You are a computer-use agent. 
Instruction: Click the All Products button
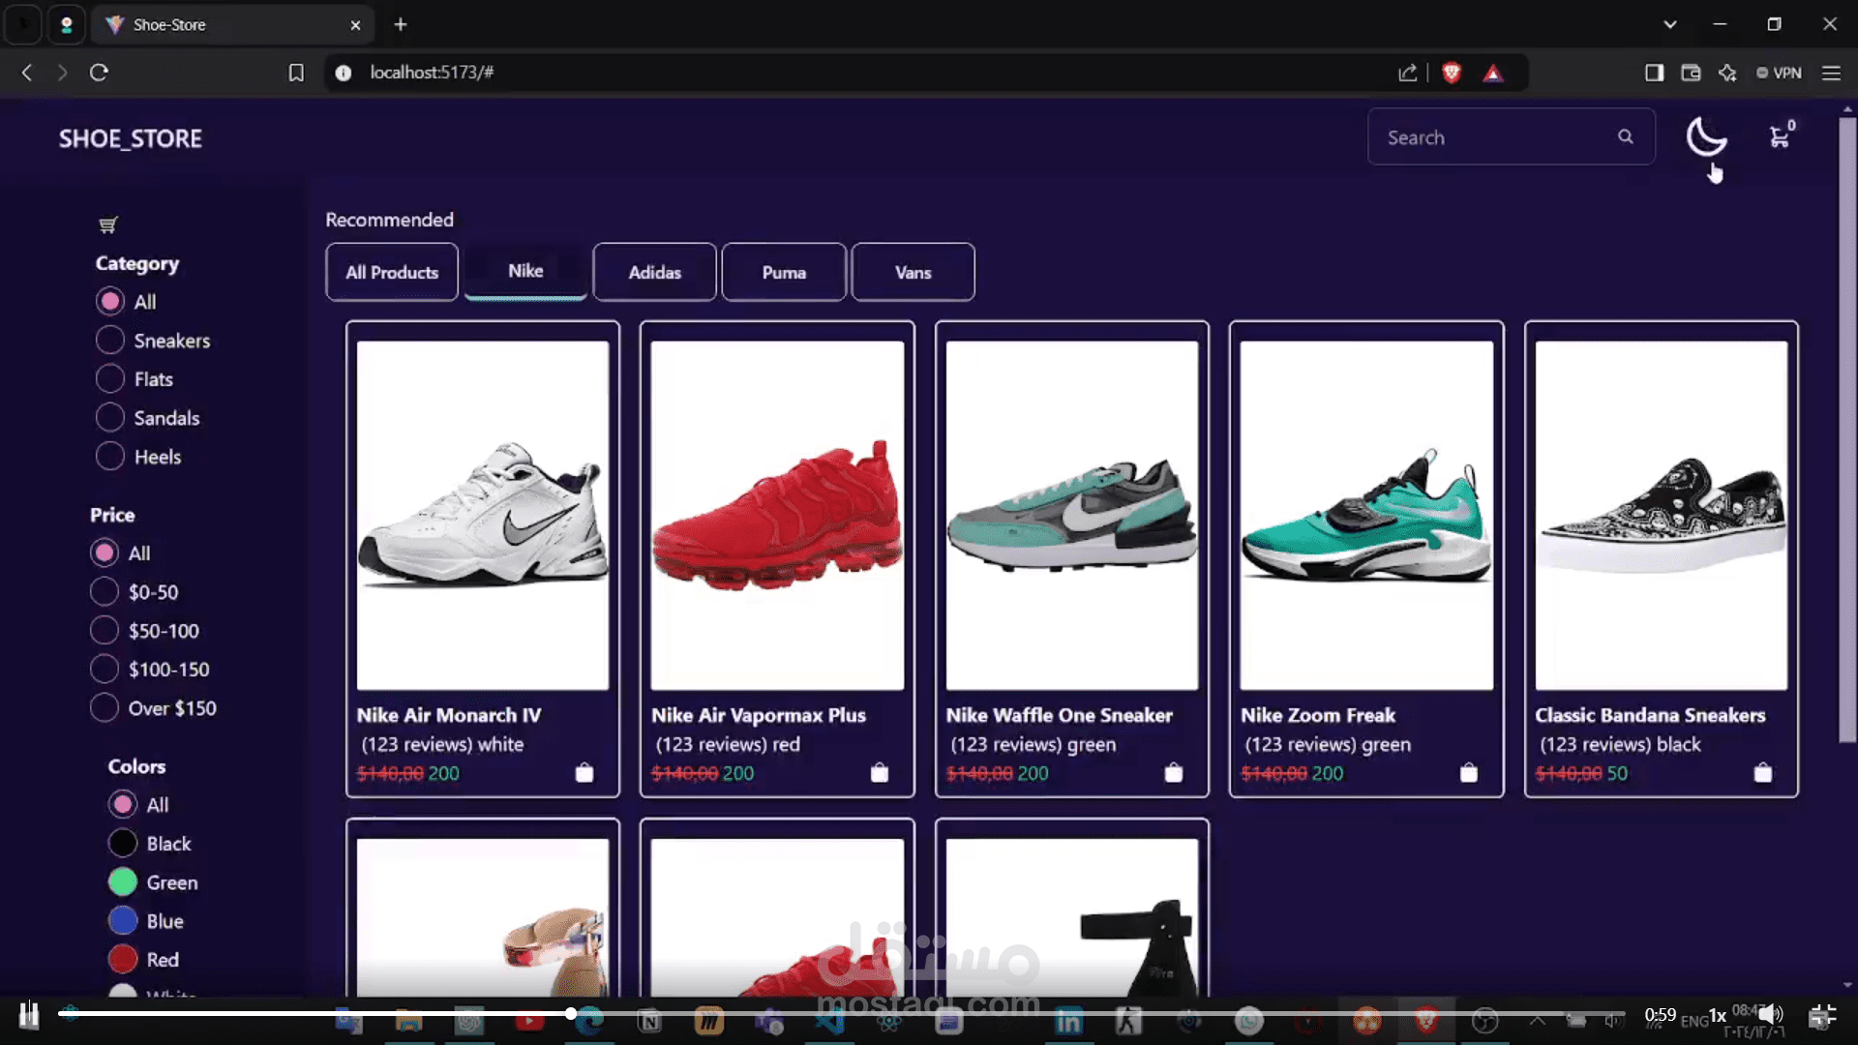pos(392,273)
